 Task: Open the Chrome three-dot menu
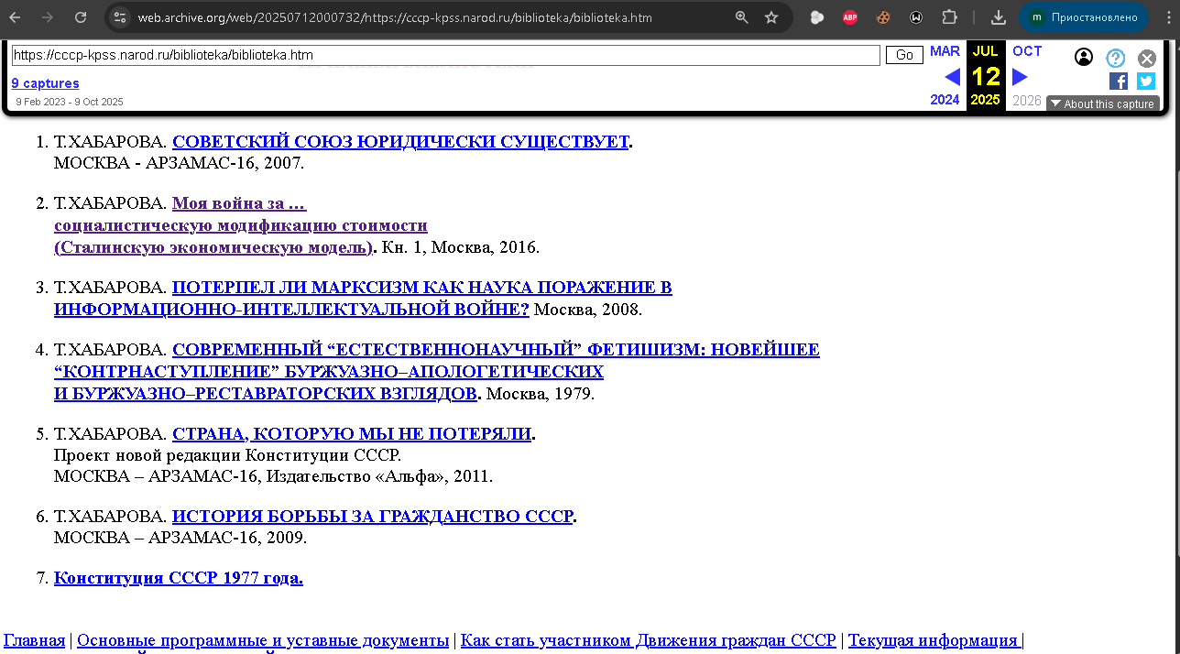click(1164, 17)
